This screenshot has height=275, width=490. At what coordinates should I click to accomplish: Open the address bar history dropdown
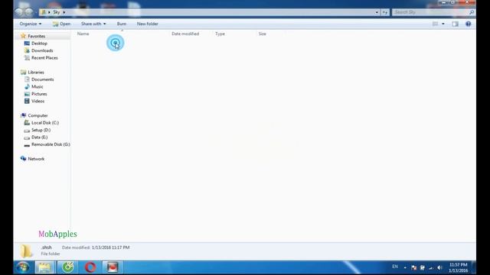coord(377,12)
